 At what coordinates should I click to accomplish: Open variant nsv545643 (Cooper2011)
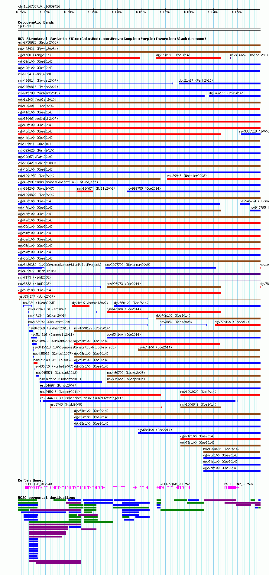[60, 392]
